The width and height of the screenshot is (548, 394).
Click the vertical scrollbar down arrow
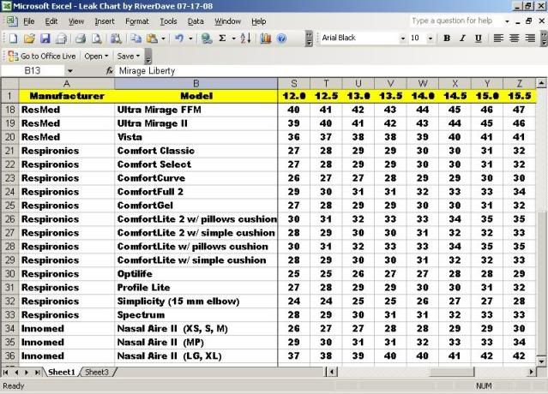click(541, 360)
